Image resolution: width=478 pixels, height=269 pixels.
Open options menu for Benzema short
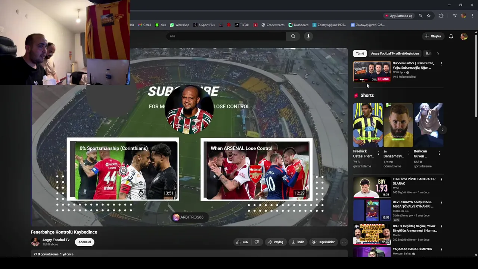[x=409, y=153]
